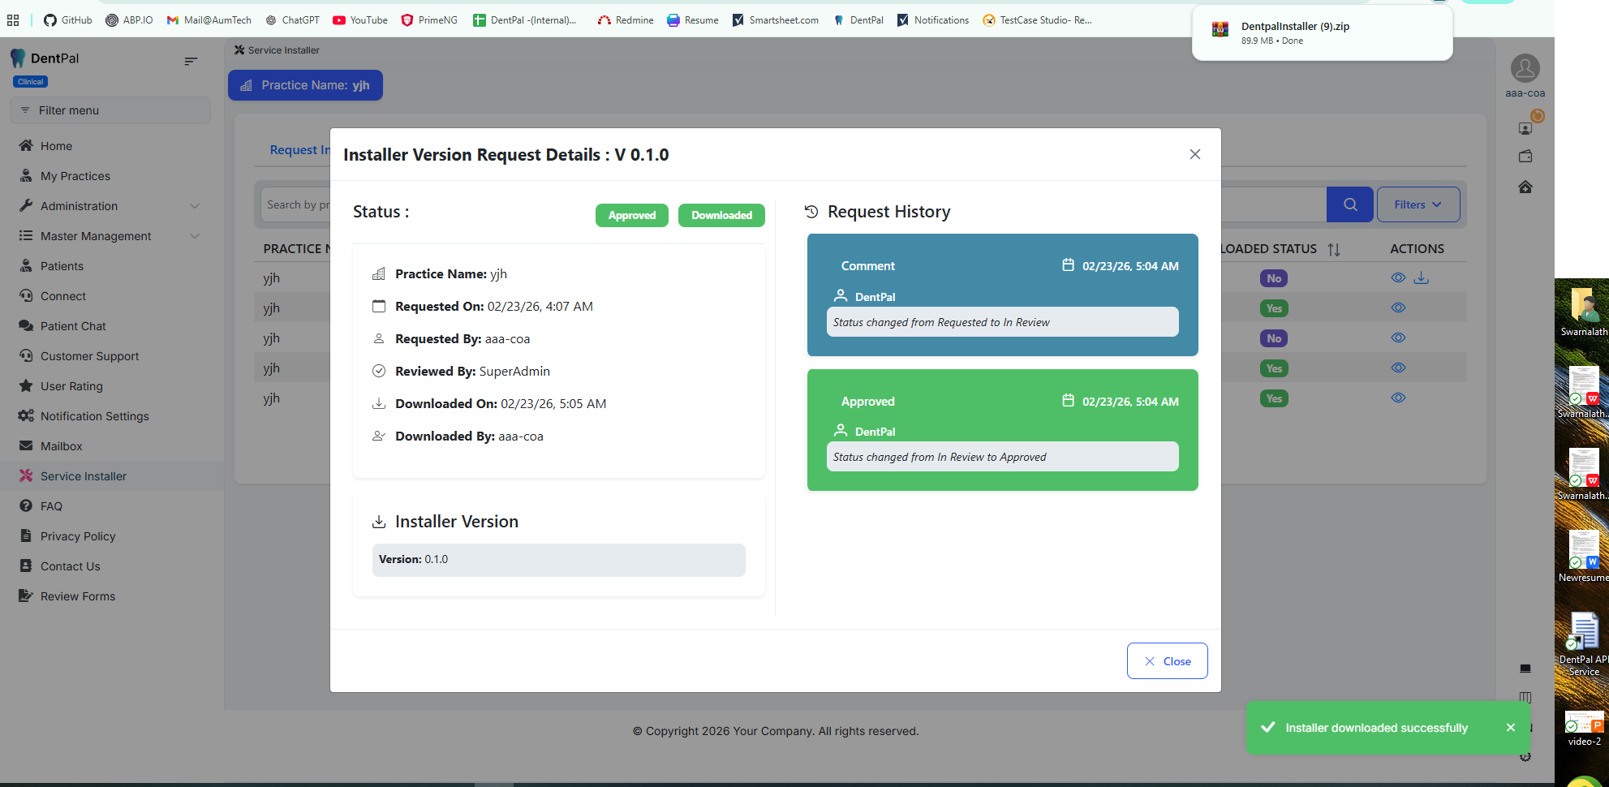Click the home icon in right panel
1609x787 pixels.
pyautogui.click(x=1525, y=187)
